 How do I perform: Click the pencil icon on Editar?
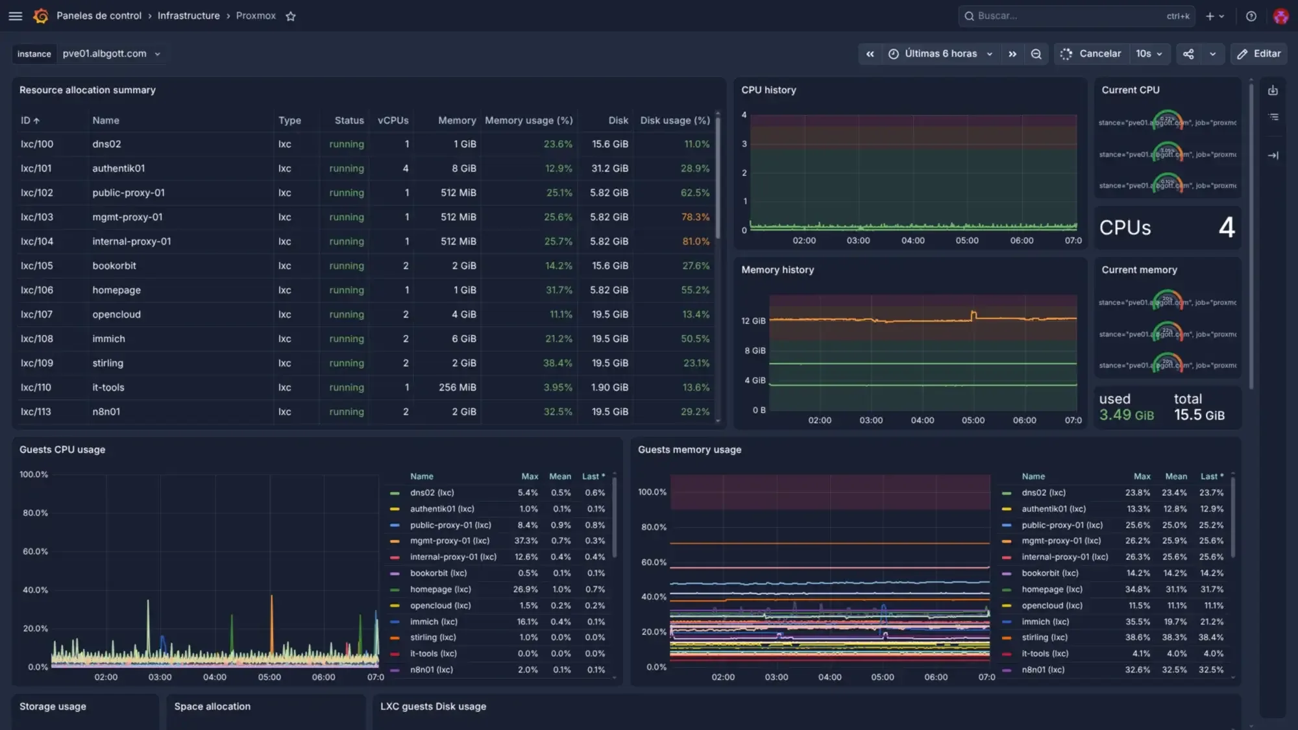[x=1242, y=54]
